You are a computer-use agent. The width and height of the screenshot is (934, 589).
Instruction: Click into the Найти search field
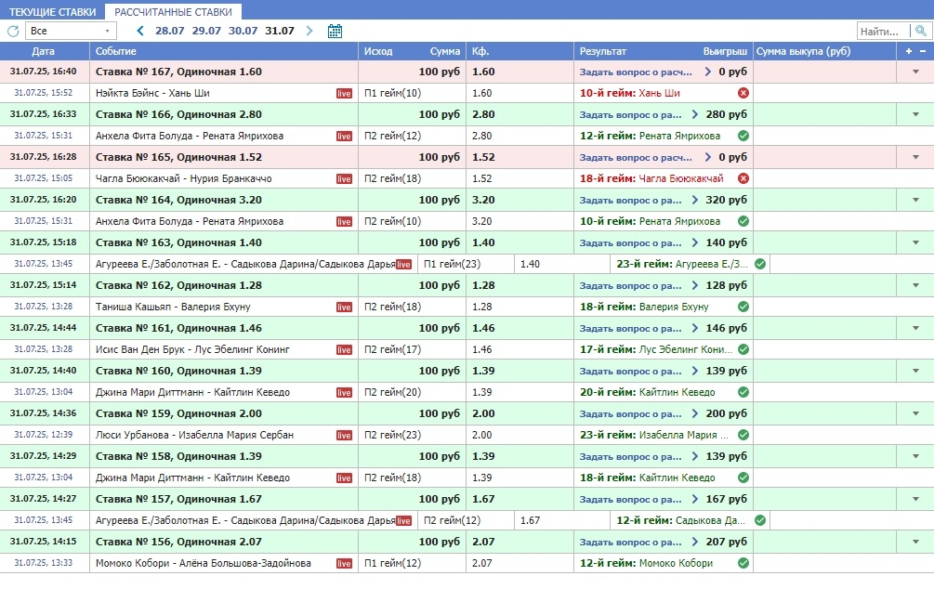[879, 31]
